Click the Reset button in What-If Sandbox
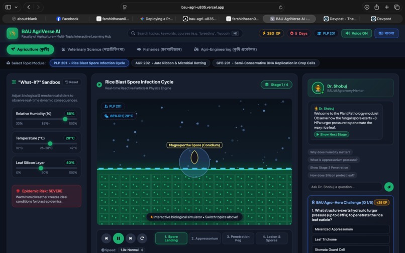The image size is (405, 253). point(72,82)
